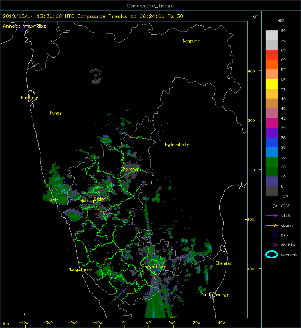The width and height of the screenshot is (301, 328).
Task: Click the orange 57-60 dBZ color swatch
Action: (x=271, y=65)
